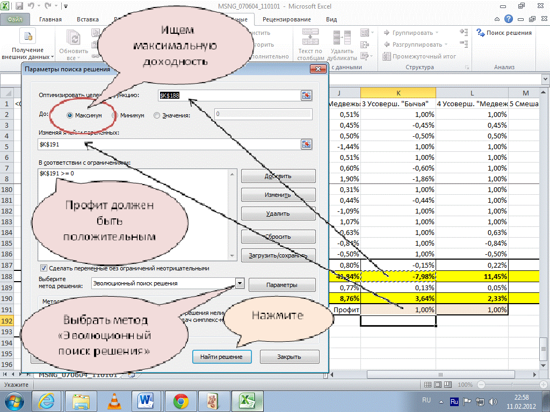Image resolution: width=550 pixels, height=412 pixels.
Task: Open the Разгруппировать dropdown arrow
Action: click(446, 45)
